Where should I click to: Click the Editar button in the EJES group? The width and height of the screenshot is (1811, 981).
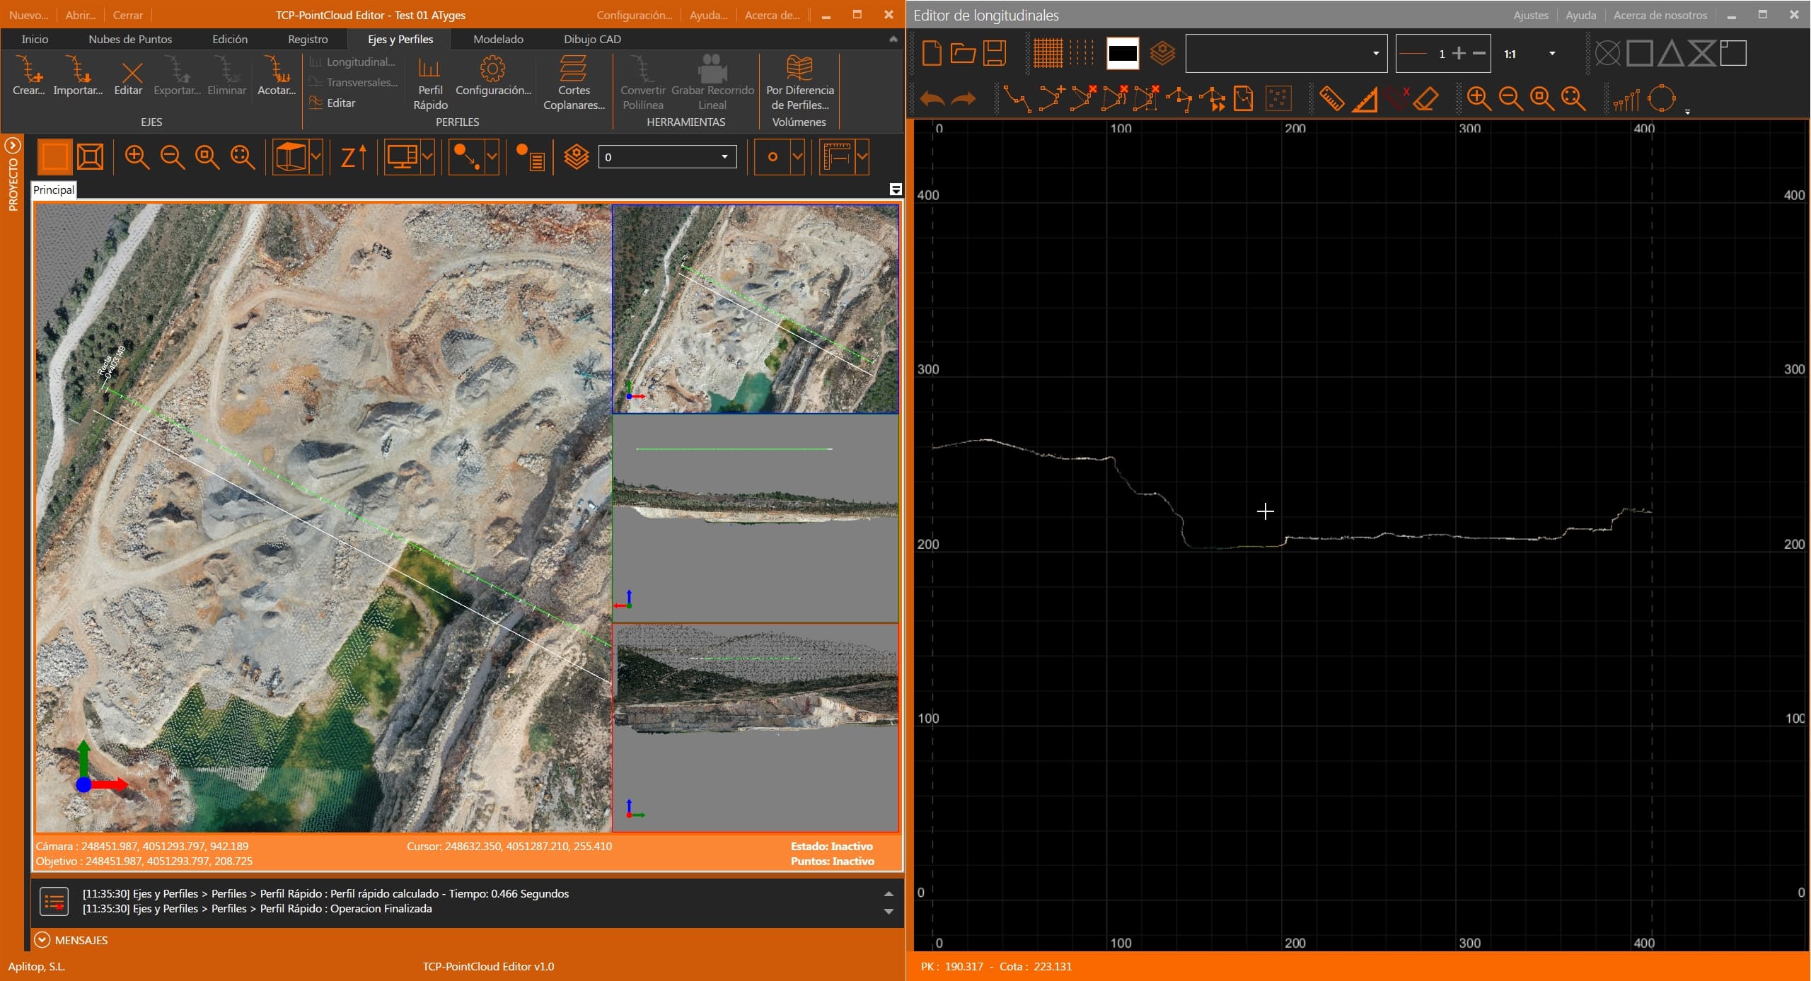click(129, 76)
